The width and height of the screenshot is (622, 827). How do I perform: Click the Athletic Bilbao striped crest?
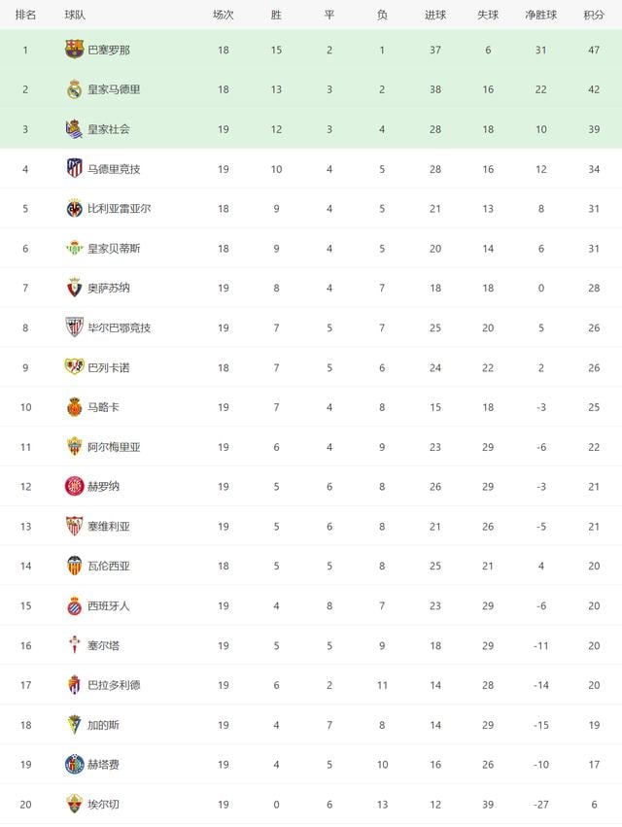click(x=74, y=327)
